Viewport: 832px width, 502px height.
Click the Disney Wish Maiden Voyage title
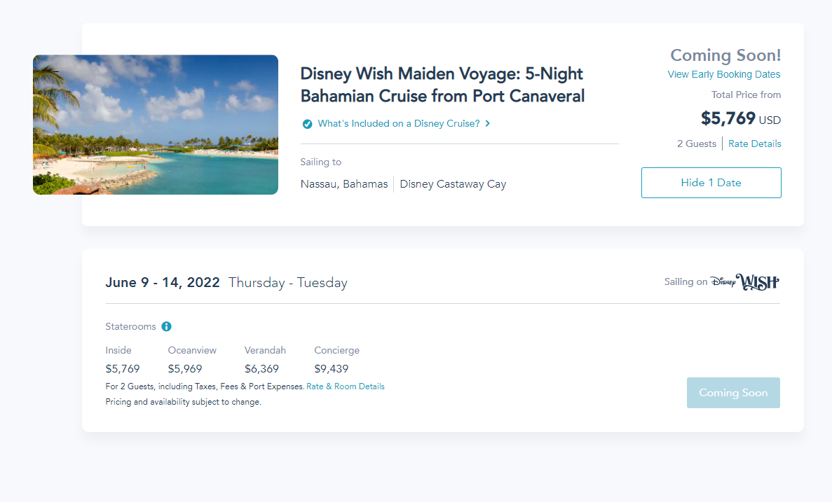click(x=442, y=85)
